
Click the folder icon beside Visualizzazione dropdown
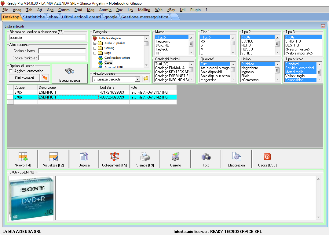146,79
